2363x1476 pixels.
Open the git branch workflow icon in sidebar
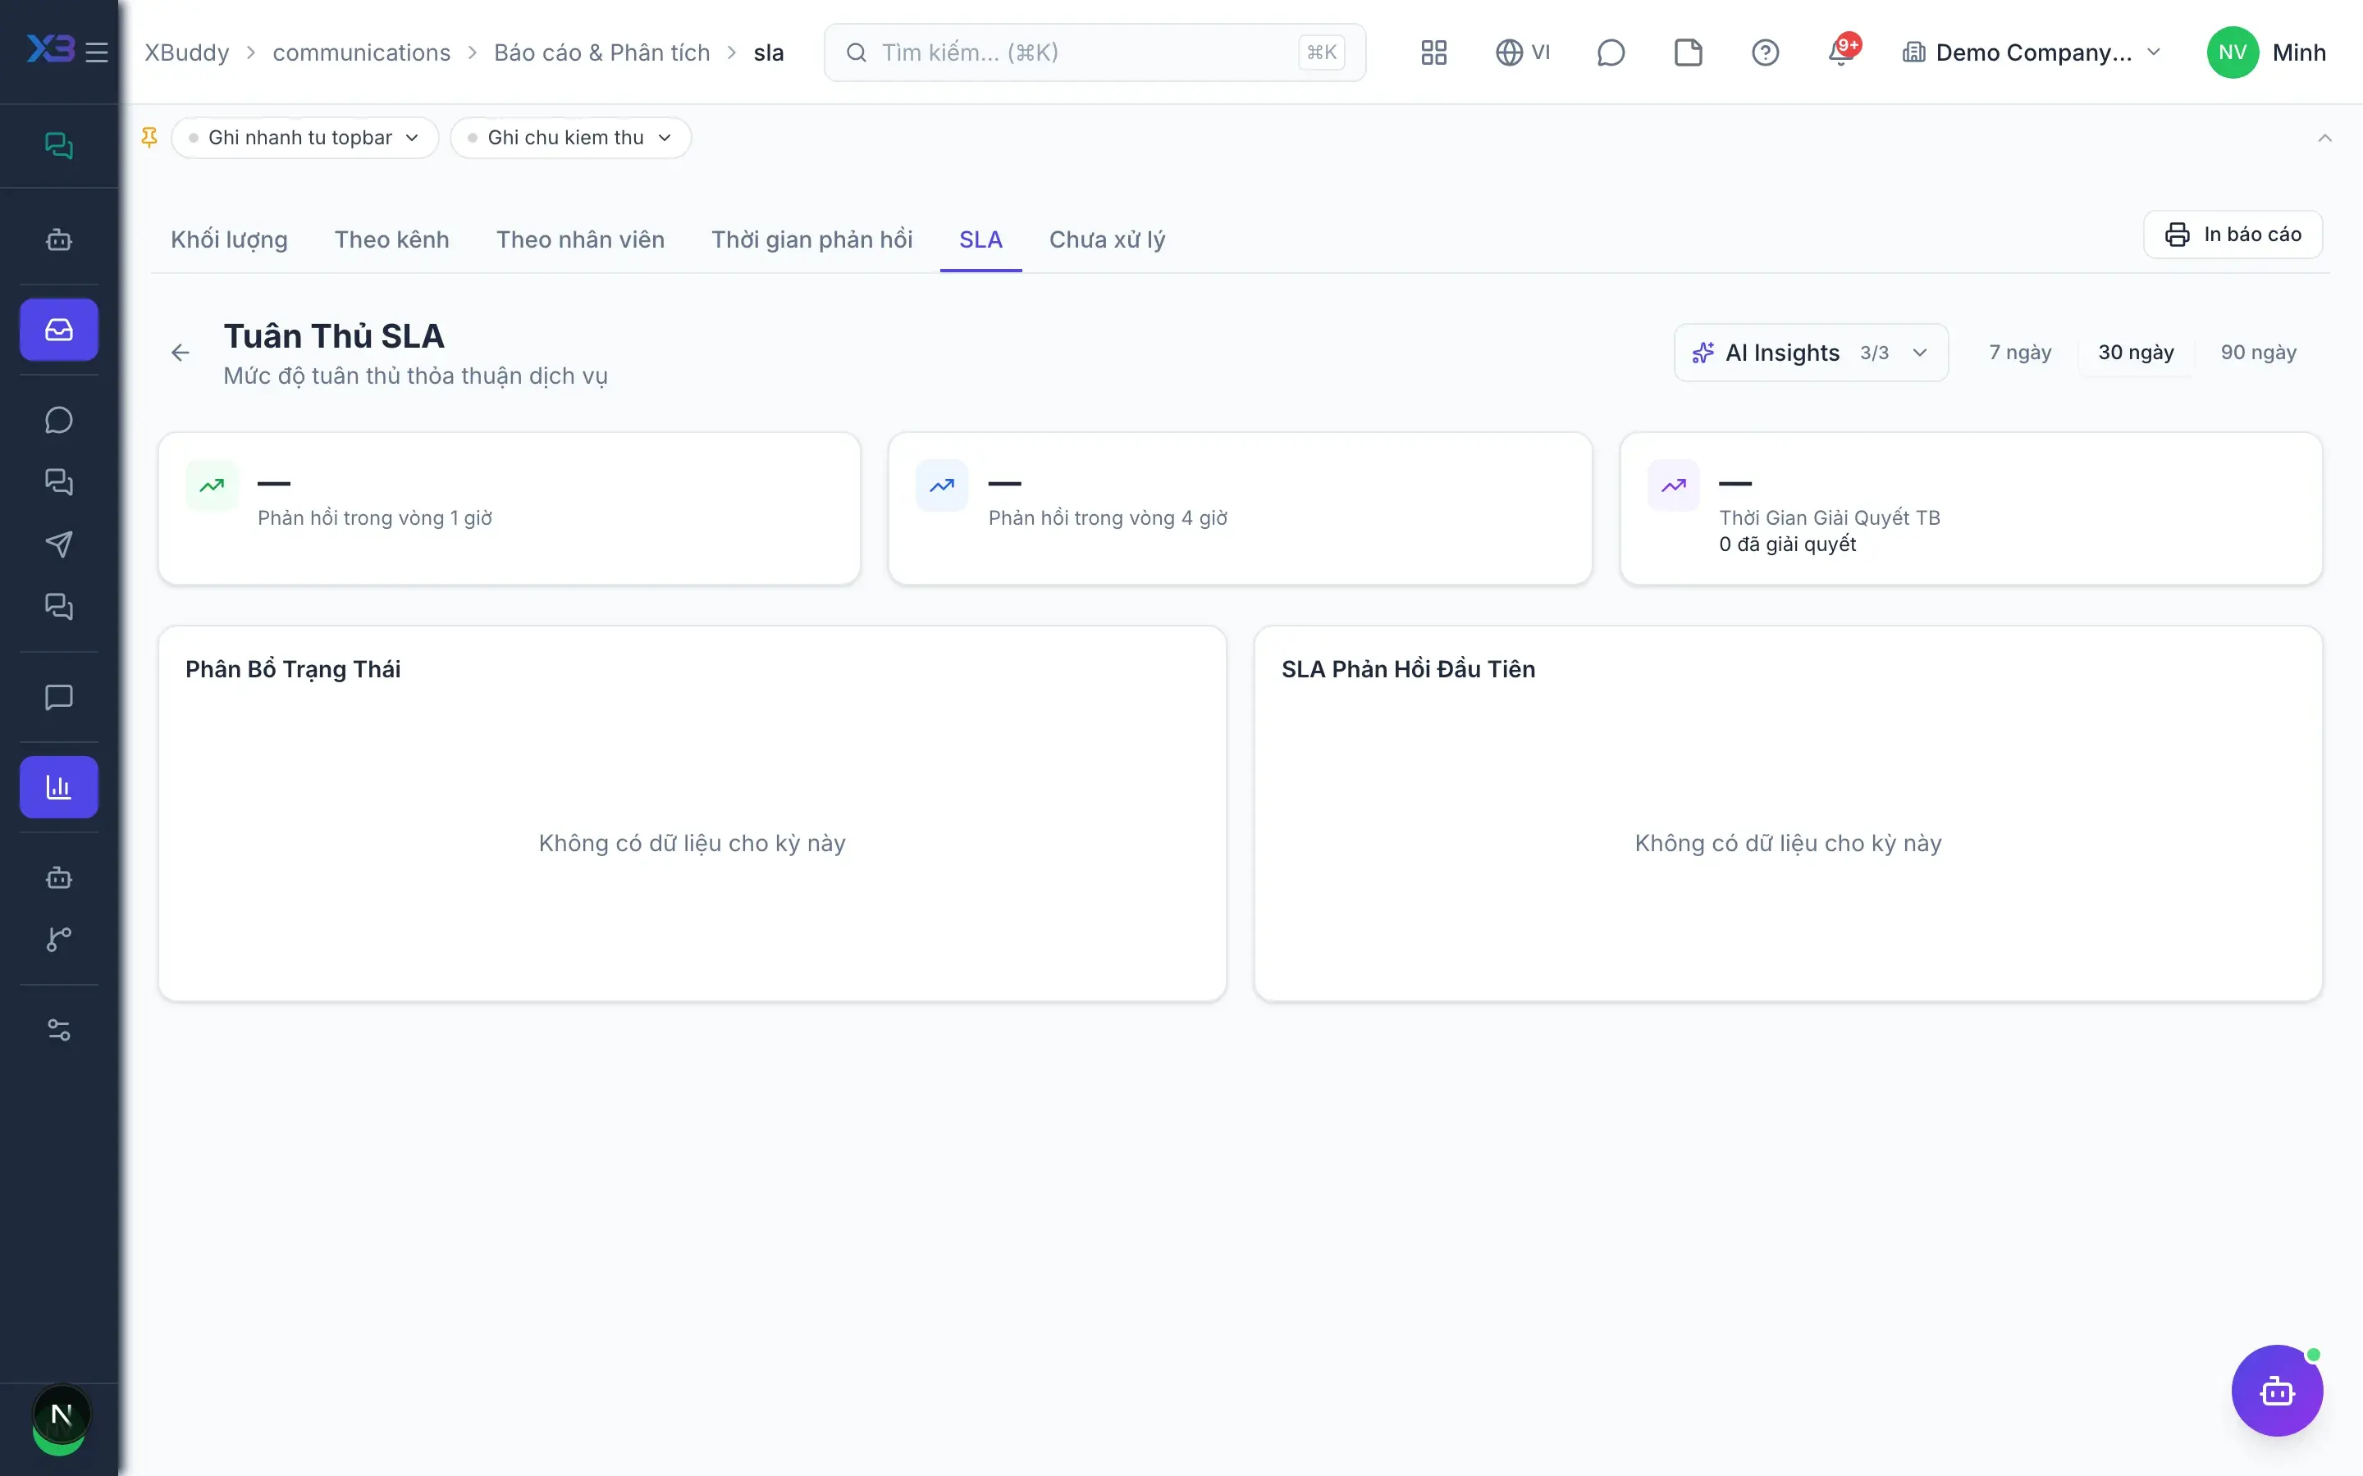58,939
